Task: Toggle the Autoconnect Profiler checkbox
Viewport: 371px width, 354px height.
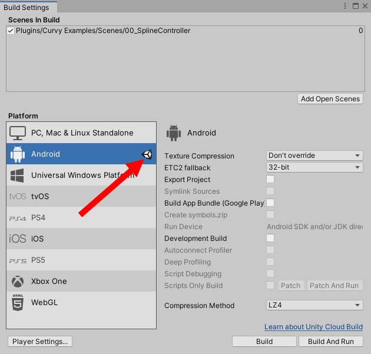Action: point(270,250)
